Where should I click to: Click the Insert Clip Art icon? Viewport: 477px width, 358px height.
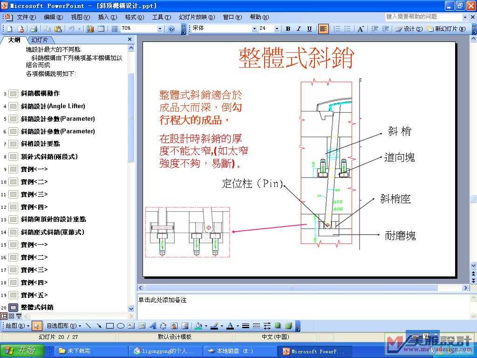point(174,326)
